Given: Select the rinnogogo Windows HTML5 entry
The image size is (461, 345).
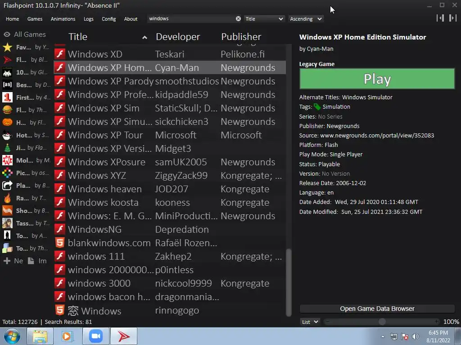Looking at the screenshot, I should click(170, 310).
